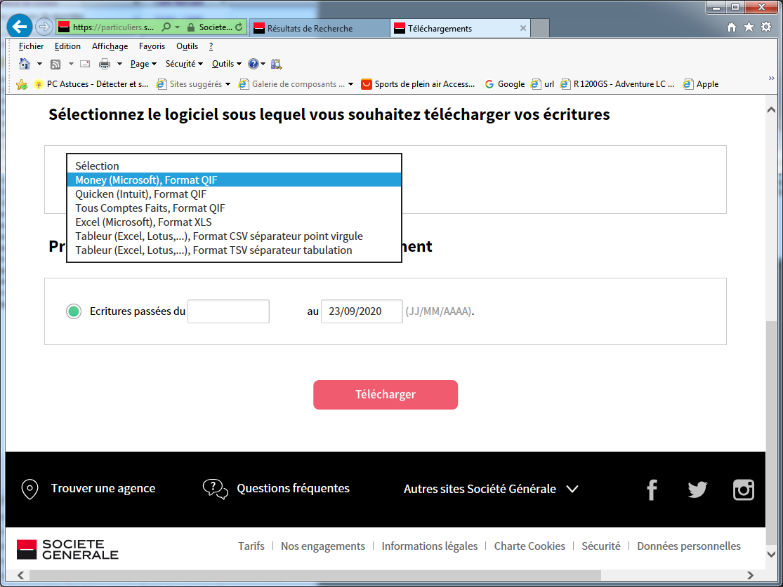Screen dimensions: 783x587
Task: Open the gear Tools icon at top right
Action: pos(766,27)
